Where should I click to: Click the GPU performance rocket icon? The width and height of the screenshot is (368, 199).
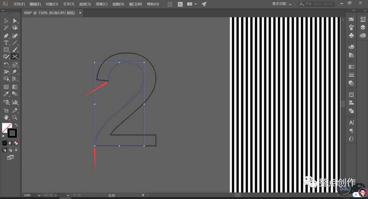[204, 4]
